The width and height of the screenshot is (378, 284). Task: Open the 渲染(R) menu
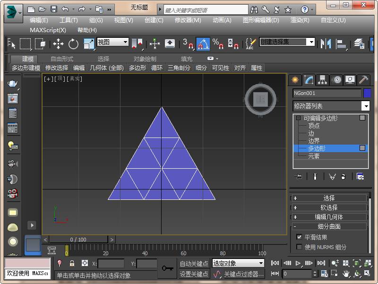(300, 20)
